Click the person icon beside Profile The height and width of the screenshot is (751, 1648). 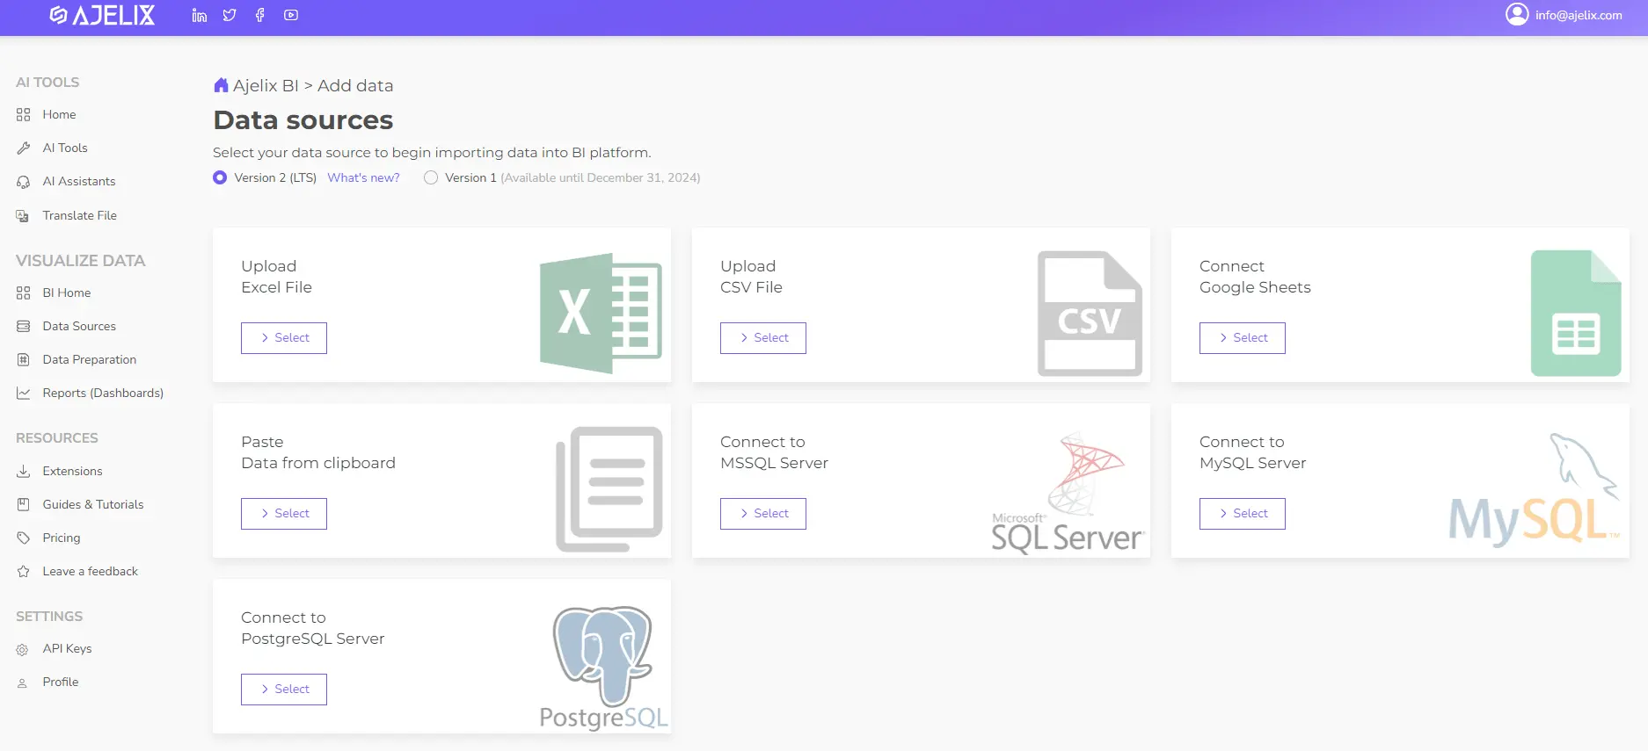pos(23,682)
